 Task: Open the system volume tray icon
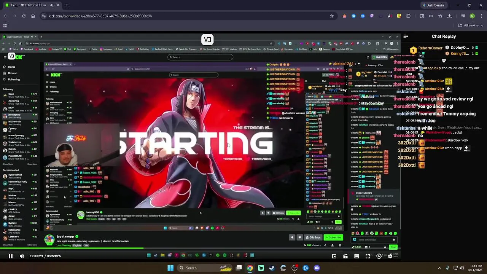click(x=462, y=268)
